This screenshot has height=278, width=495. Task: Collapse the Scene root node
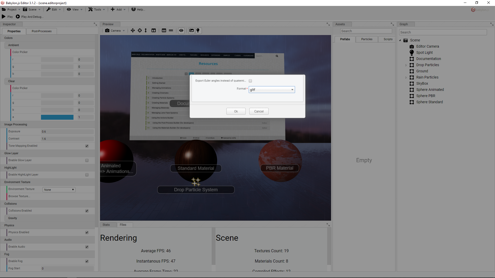400,40
